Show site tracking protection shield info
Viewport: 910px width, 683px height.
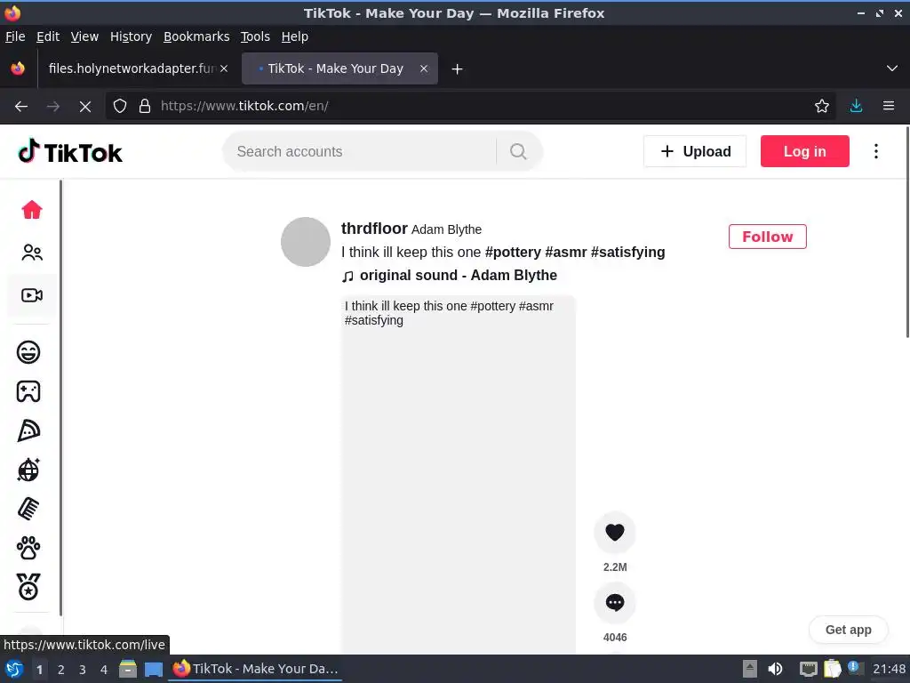point(120,106)
